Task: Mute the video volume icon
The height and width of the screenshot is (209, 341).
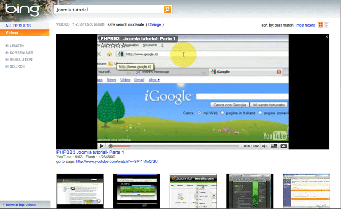Action: click(x=265, y=146)
